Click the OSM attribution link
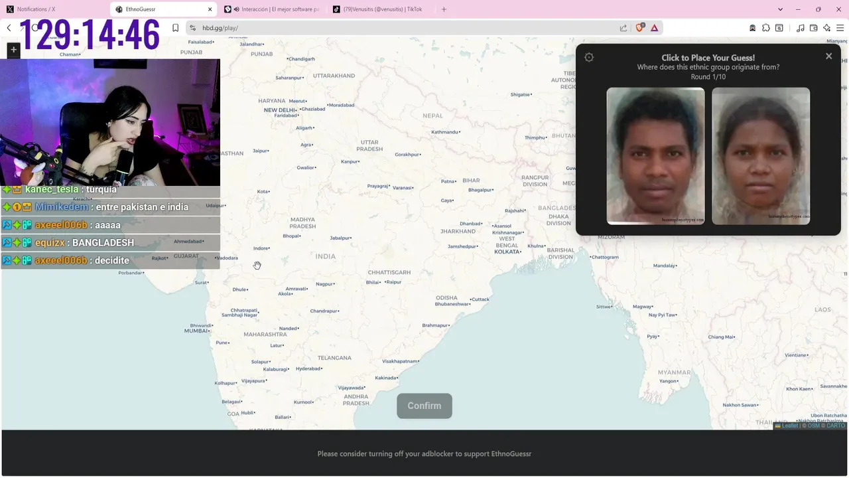Screen dimensions: 849x478 coord(813,426)
